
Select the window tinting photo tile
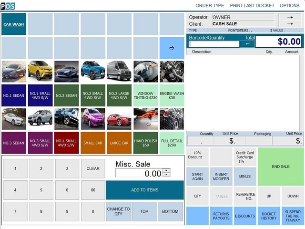[x=145, y=72]
